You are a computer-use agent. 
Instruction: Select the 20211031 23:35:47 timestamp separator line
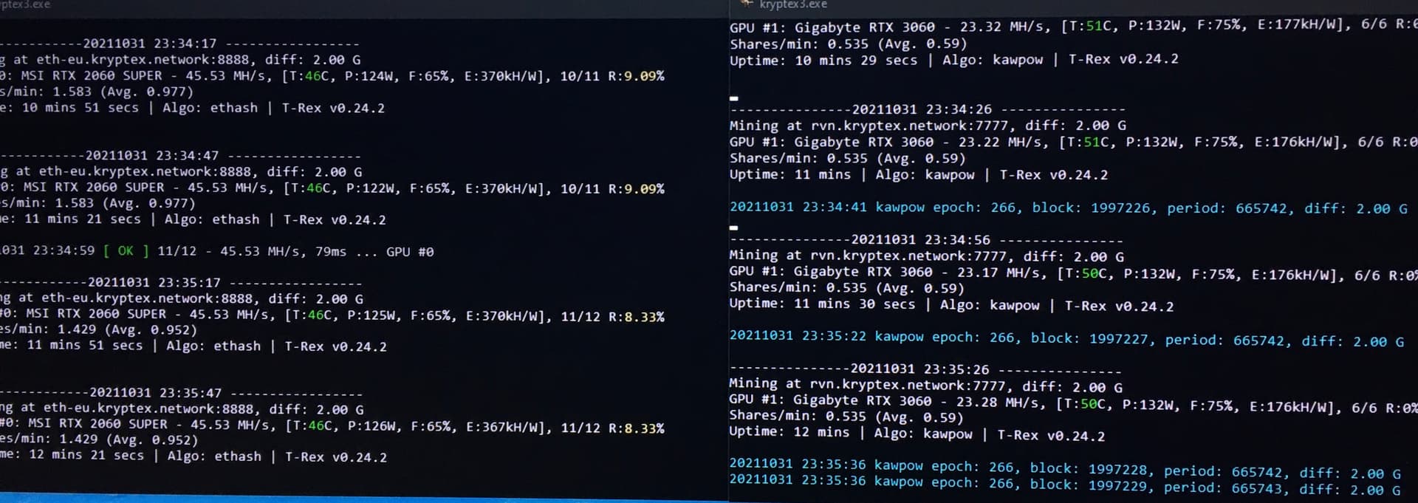click(182, 393)
